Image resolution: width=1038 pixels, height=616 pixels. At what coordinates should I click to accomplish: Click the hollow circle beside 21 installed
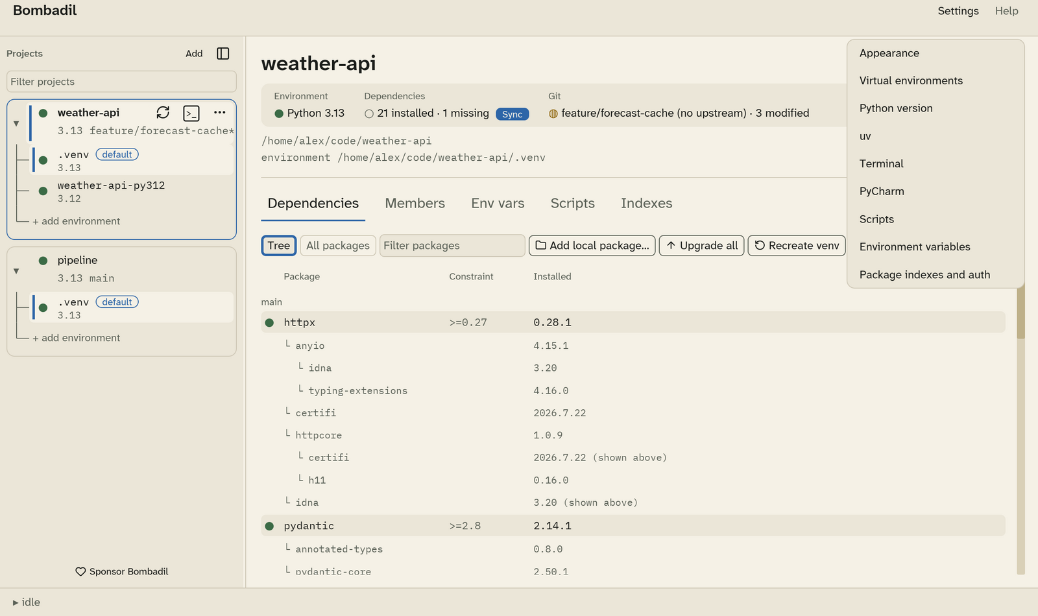369,113
